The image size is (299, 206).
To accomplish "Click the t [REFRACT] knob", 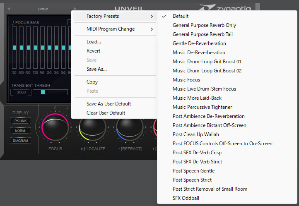I will [x=129, y=129].
